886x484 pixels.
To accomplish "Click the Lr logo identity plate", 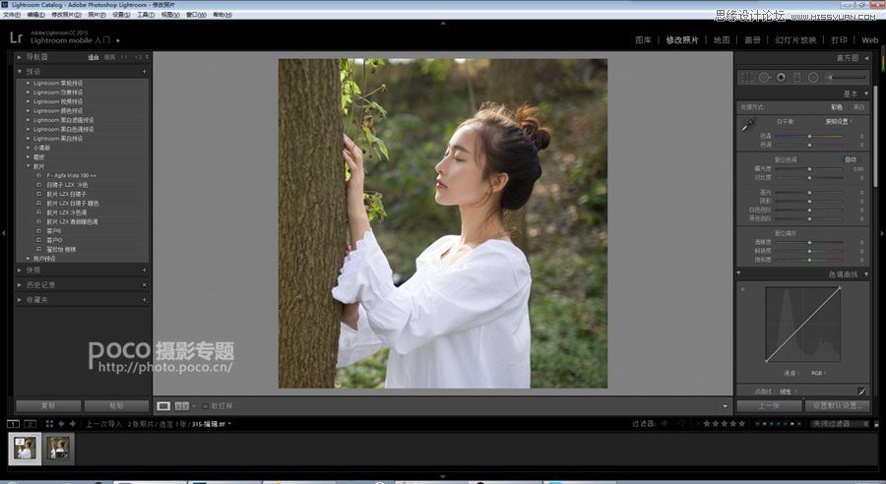I will [x=16, y=37].
